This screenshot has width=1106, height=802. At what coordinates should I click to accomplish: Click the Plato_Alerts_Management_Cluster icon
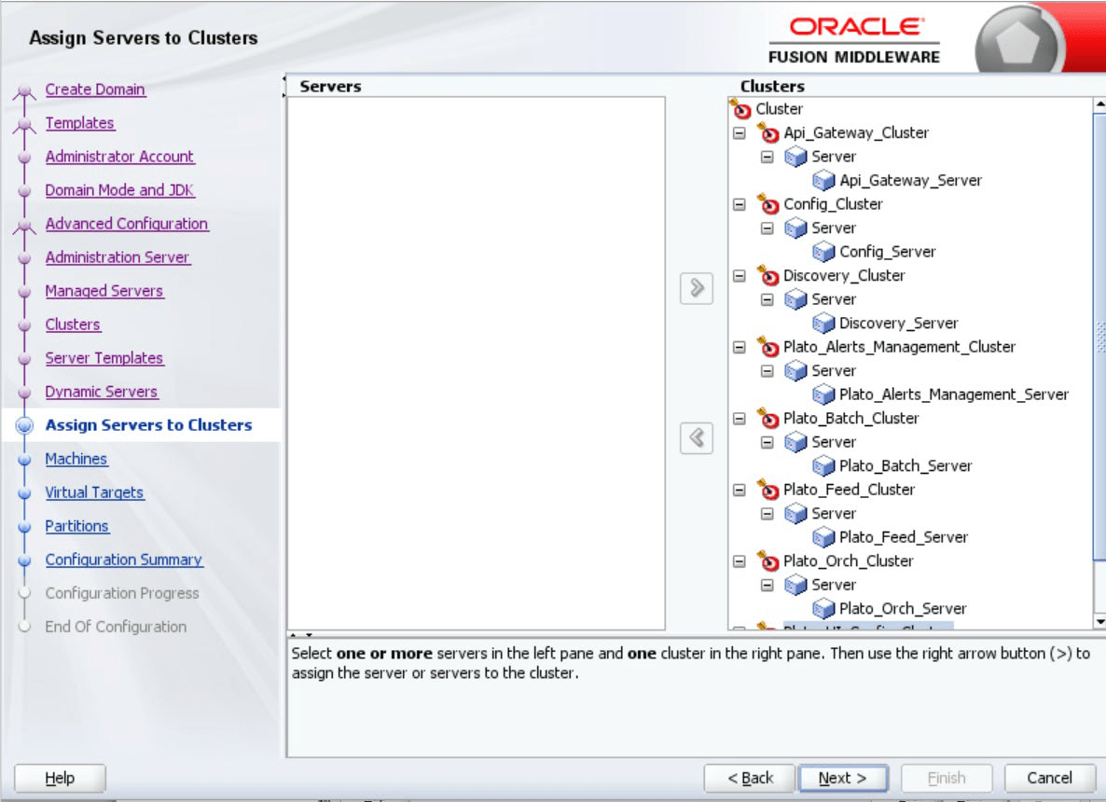768,346
